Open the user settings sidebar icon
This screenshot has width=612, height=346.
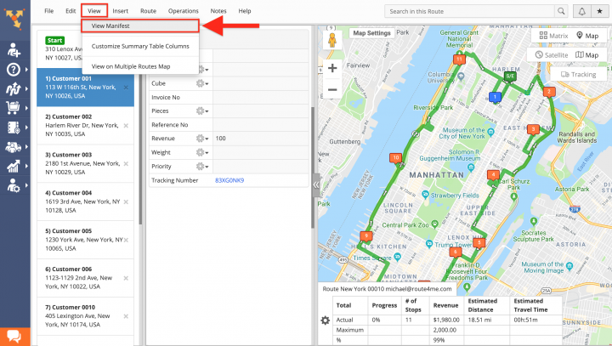[x=14, y=185]
